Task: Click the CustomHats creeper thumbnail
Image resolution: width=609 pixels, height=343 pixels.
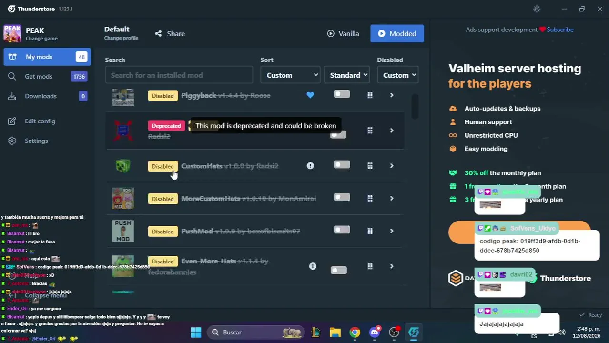Action: click(123, 166)
